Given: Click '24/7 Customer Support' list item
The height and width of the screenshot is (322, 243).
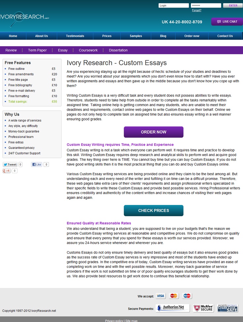Looking at the screenshot, I should click(x=24, y=153).
